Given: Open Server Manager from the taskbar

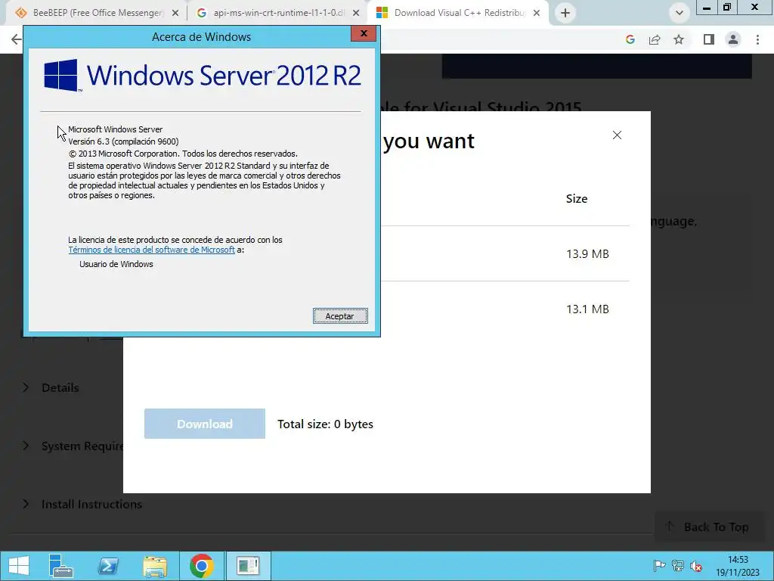Looking at the screenshot, I should coord(61,566).
